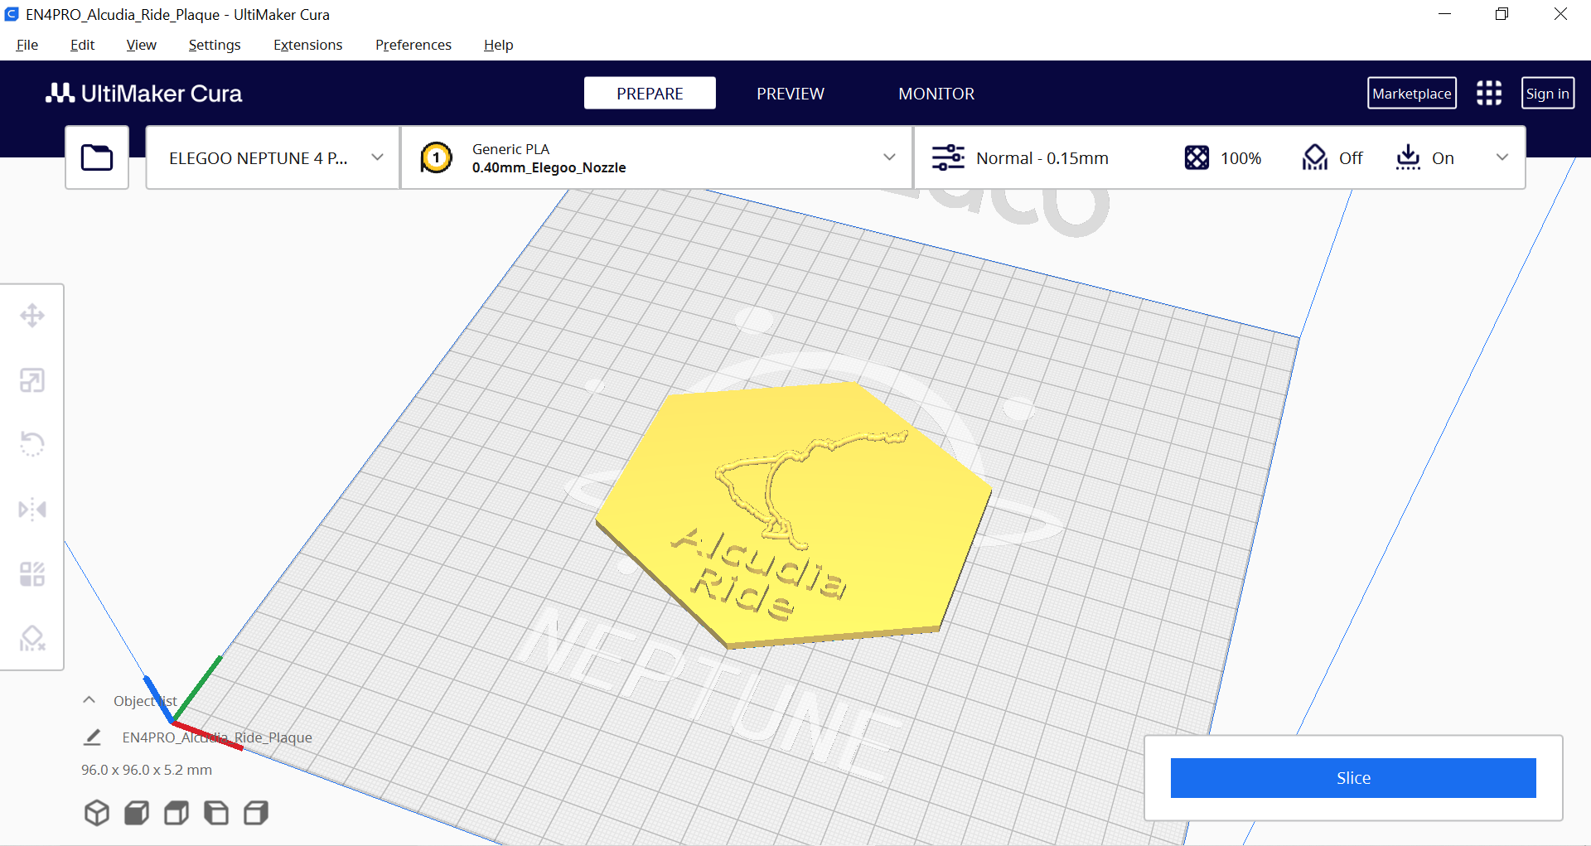Click the print settings sliders icon
Screen dimensions: 1591x846
(948, 157)
